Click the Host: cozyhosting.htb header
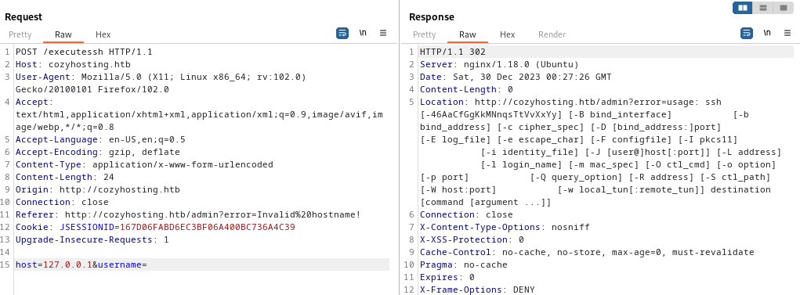The width and height of the screenshot is (800, 295). coord(73,64)
